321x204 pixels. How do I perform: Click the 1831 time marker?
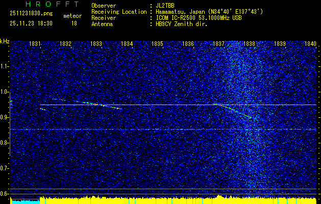click(x=35, y=44)
